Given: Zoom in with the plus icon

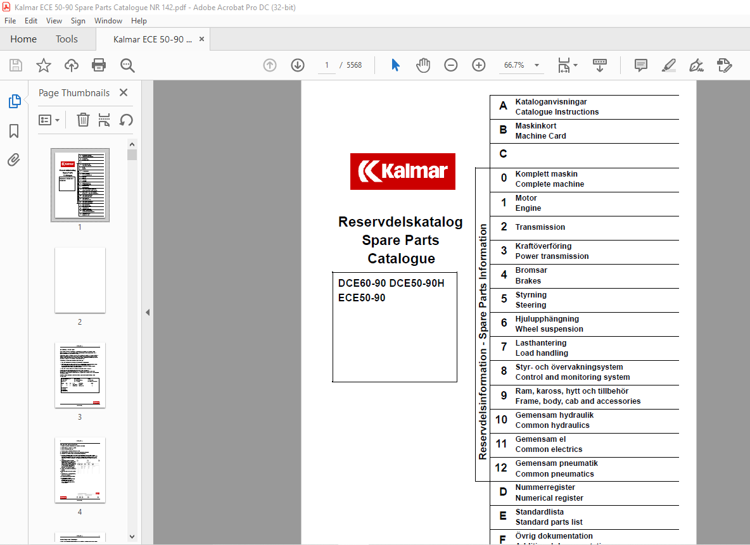Looking at the screenshot, I should pyautogui.click(x=478, y=65).
